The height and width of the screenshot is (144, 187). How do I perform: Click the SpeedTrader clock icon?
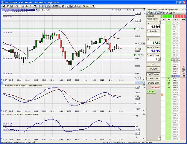pos(164,13)
